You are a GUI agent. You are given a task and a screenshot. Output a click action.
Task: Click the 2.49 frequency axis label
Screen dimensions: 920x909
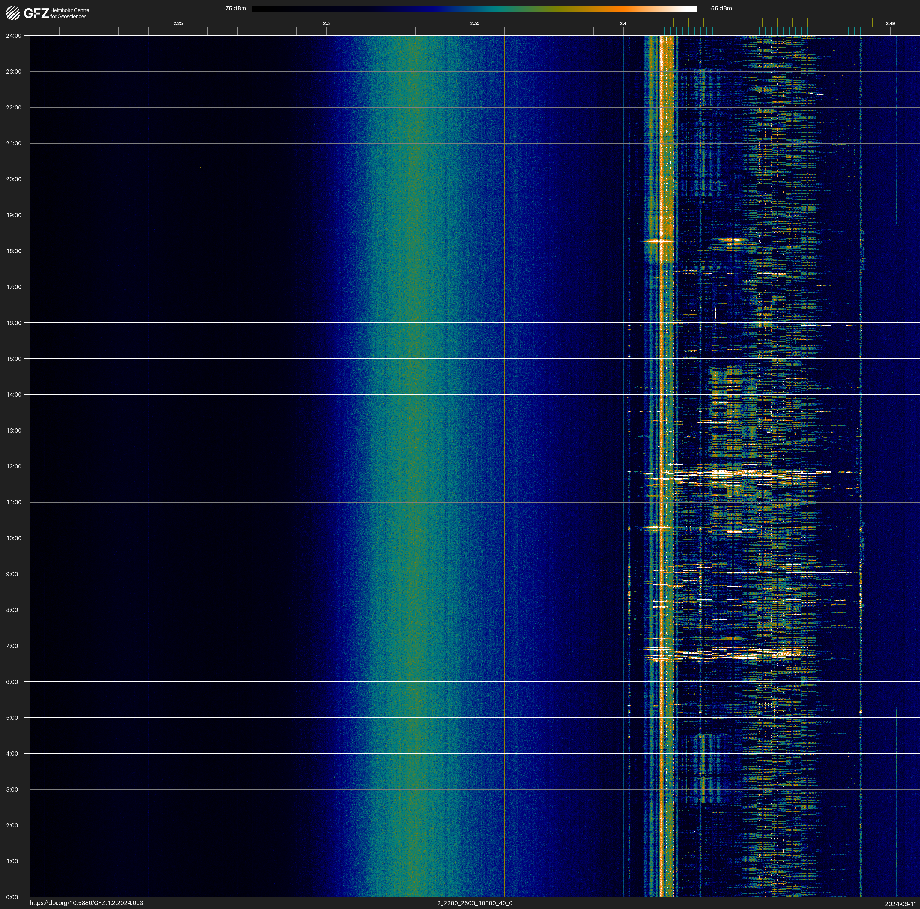(890, 23)
